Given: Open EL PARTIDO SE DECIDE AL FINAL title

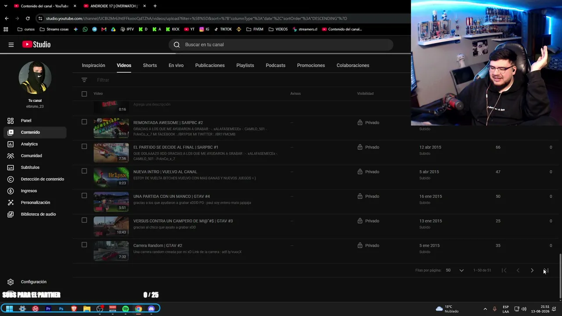Looking at the screenshot, I should (176, 147).
